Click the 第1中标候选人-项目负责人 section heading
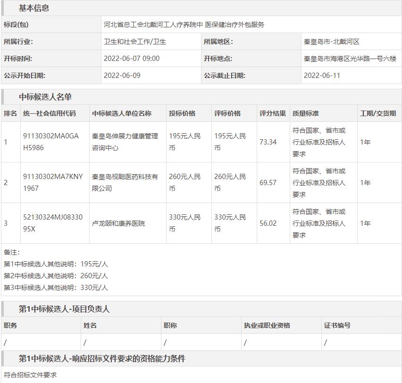The width and height of the screenshot is (402, 383). (x=64, y=309)
